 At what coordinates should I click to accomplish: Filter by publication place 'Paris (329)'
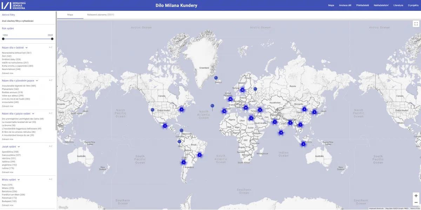click(7, 185)
